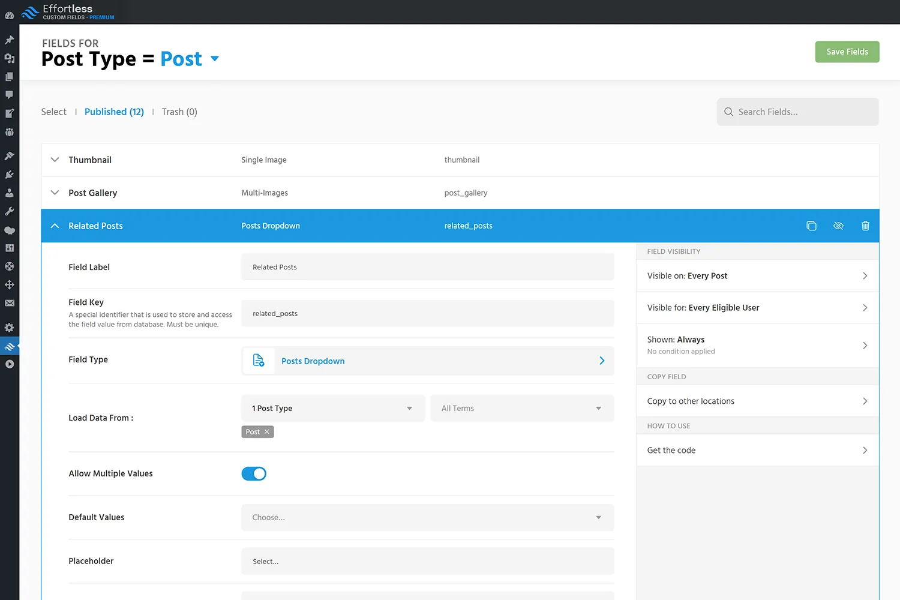Screen dimensions: 900x600
Task: Click the Users person icon in sidebar
Action: click(10, 193)
